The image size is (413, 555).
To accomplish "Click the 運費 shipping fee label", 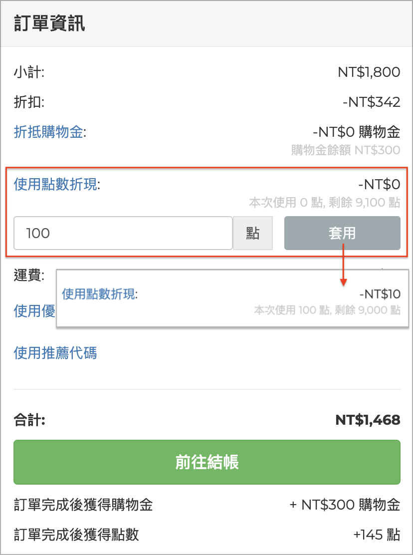I will point(29,275).
